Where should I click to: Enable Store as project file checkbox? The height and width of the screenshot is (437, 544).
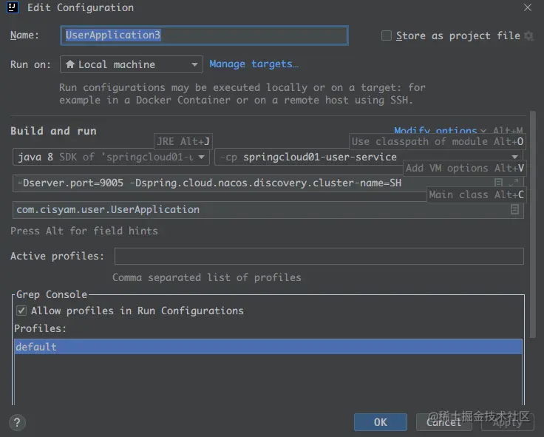tap(387, 35)
